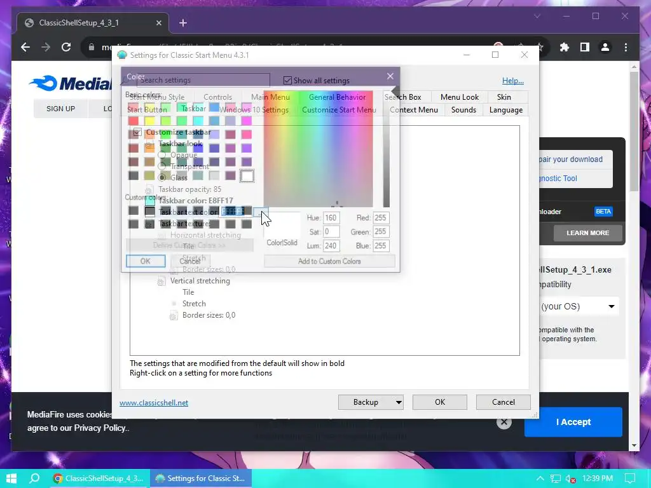Viewport: 651px width, 488px height.
Task: Pick the bright yellow basic color swatch
Action: (x=149, y=121)
